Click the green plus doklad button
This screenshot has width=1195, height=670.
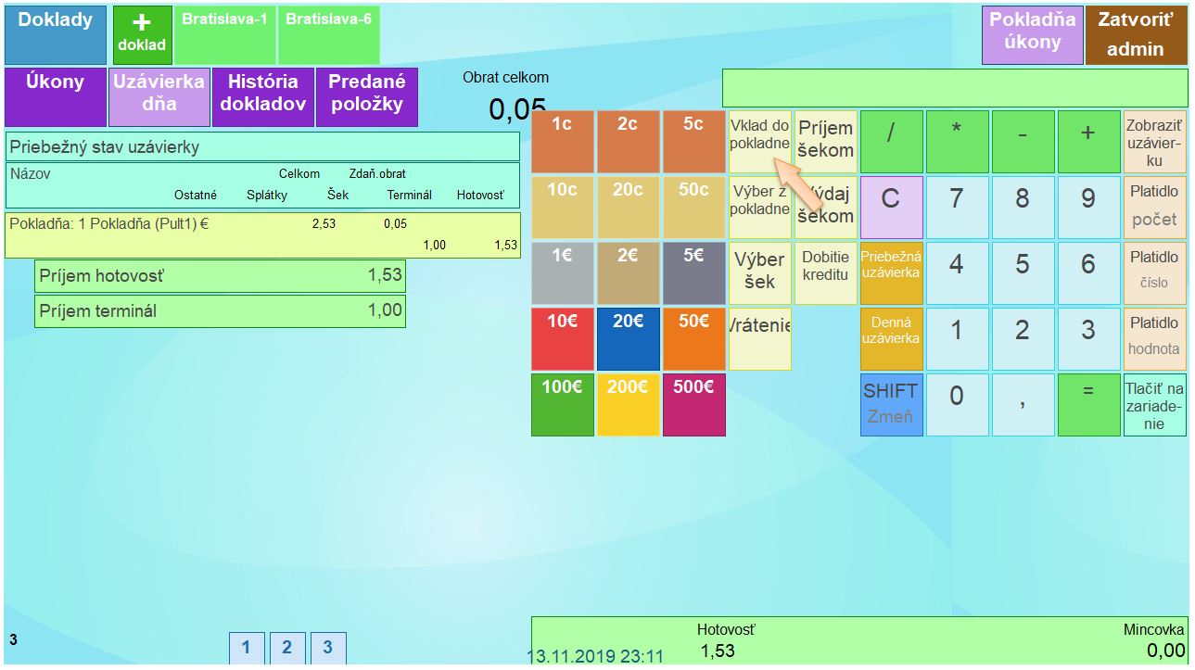[142, 34]
